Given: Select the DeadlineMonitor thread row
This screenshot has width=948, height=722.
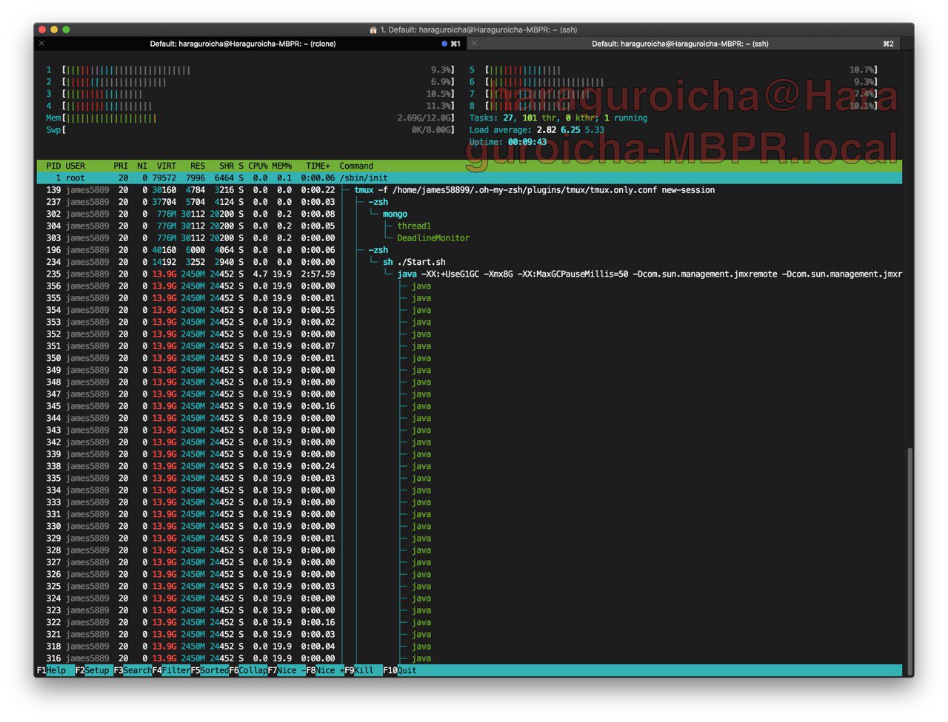Looking at the screenshot, I should coord(470,238).
